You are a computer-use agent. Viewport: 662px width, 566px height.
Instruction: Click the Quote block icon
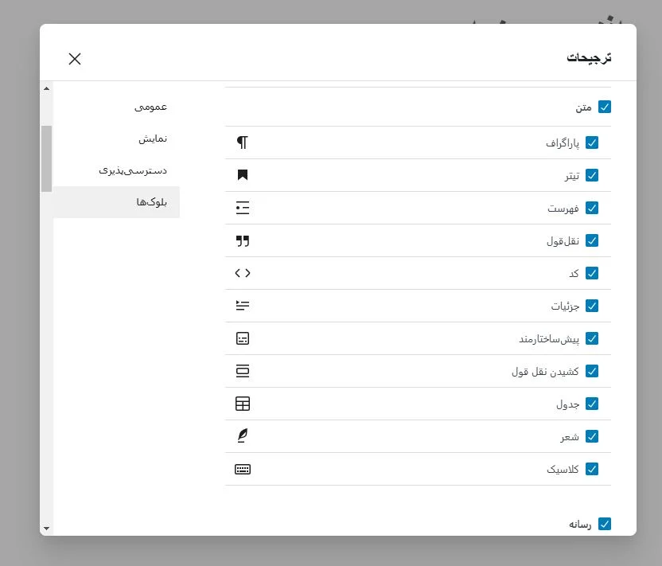point(243,240)
